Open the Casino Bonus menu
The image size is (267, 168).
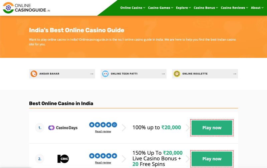point(206,8)
